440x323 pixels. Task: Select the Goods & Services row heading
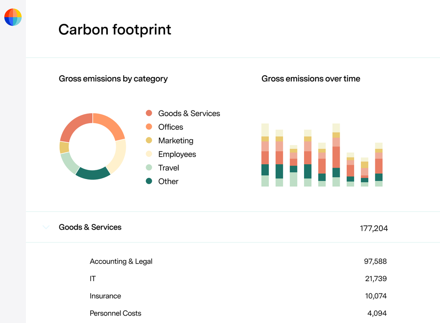pos(90,227)
